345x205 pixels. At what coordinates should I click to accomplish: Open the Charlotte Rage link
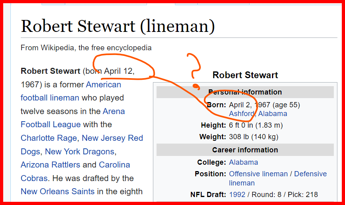[x=49, y=138]
